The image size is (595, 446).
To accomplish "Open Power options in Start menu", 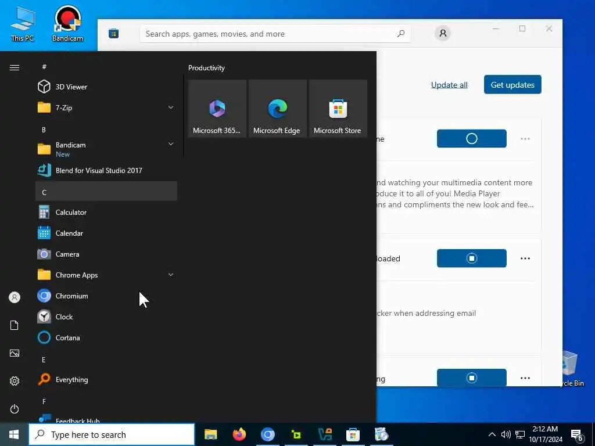I will 15,409.
